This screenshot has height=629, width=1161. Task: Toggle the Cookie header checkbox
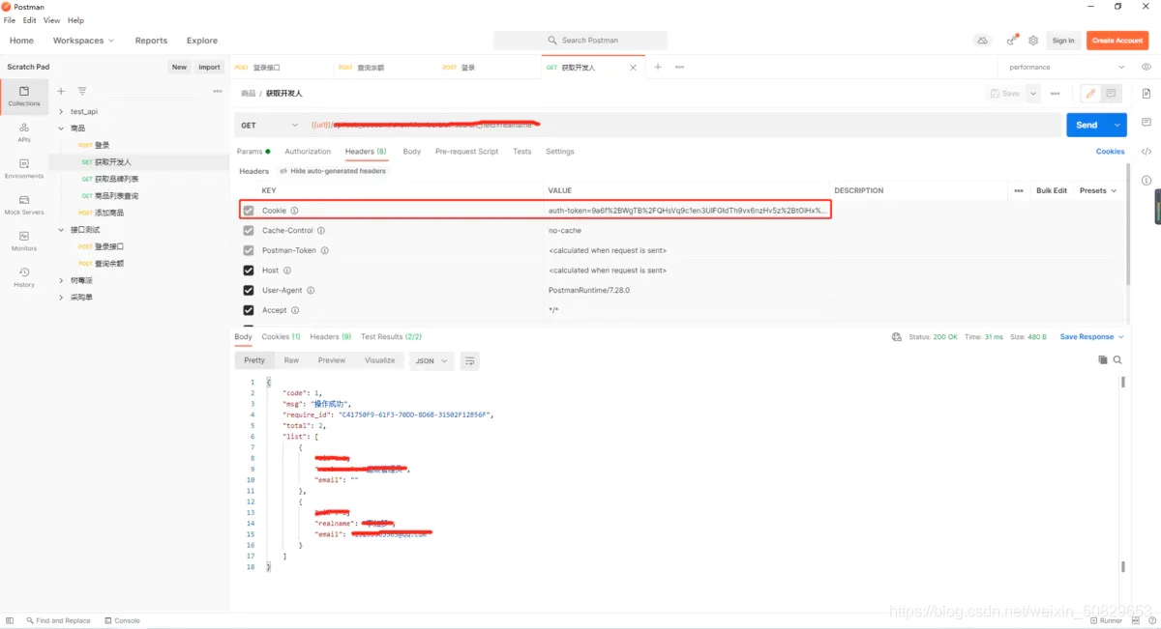249,211
